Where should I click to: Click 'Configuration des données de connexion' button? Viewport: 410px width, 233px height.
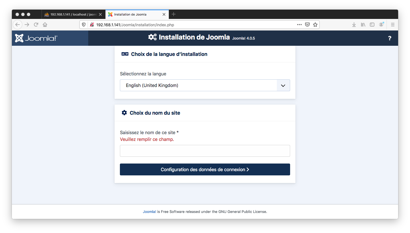(x=205, y=169)
